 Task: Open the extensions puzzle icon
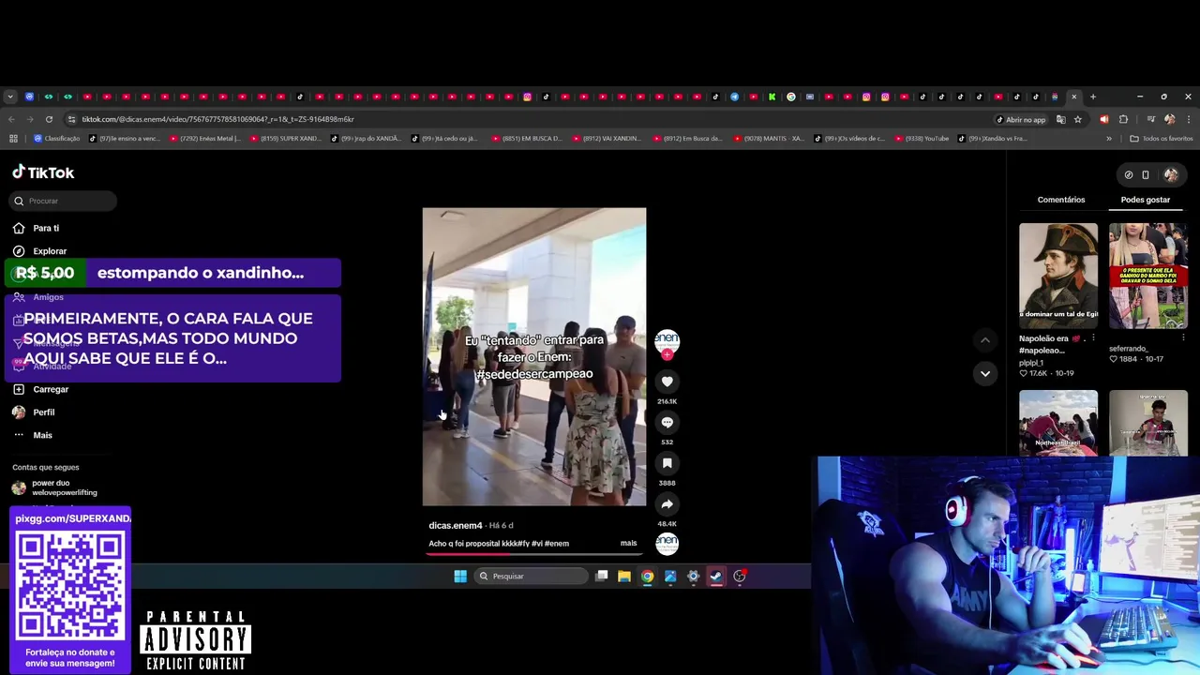tap(1123, 119)
